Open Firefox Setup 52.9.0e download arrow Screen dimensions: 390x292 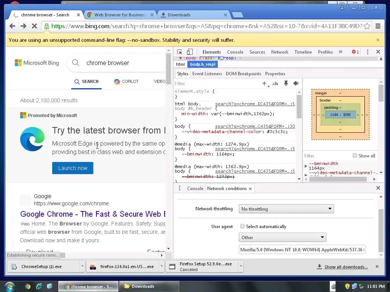tap(241, 267)
